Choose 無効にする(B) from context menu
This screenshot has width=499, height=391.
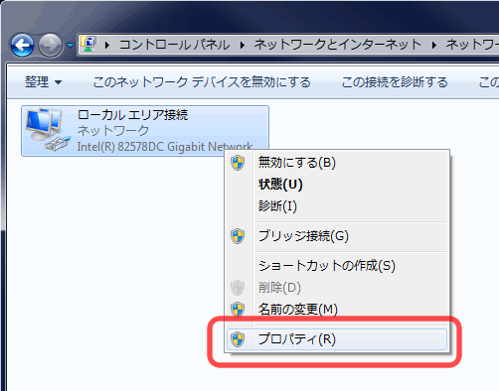(x=337, y=163)
